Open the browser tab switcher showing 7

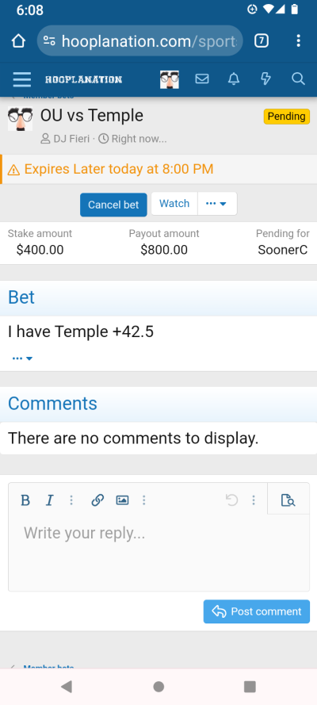[x=262, y=41]
